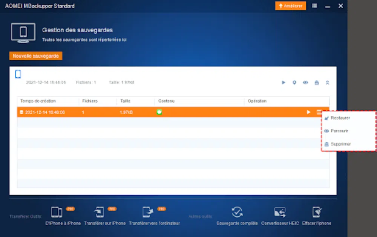The image size is (377, 237).
Task: Click the Contenu column header
Action: tap(166, 101)
